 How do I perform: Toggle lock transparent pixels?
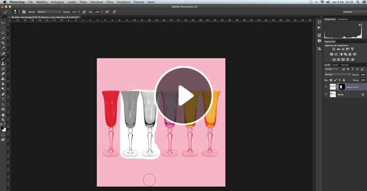tap(331, 80)
